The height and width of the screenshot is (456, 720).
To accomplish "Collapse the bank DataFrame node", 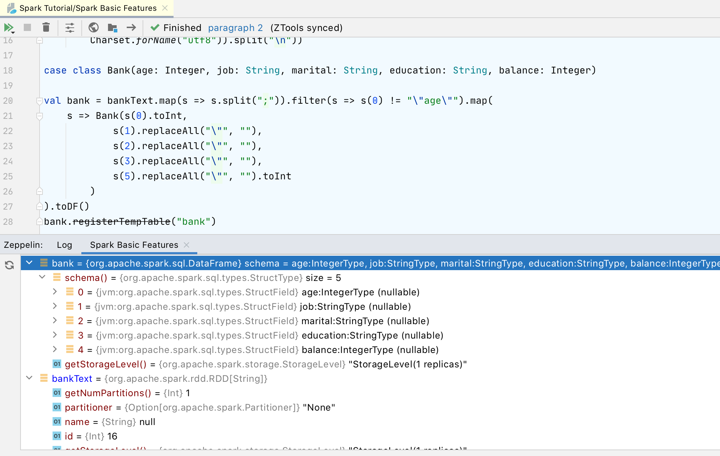I will [30, 263].
